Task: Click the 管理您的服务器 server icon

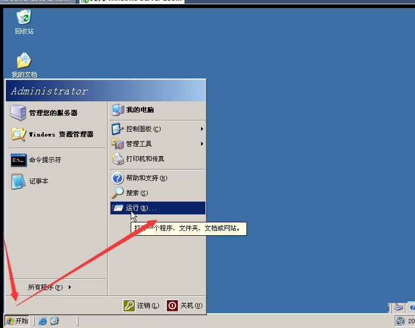Action: [18, 113]
